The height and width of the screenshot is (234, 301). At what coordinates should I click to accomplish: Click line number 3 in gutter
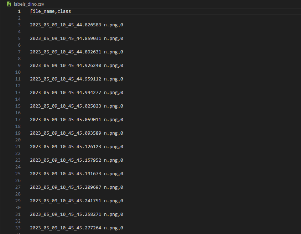19,25
